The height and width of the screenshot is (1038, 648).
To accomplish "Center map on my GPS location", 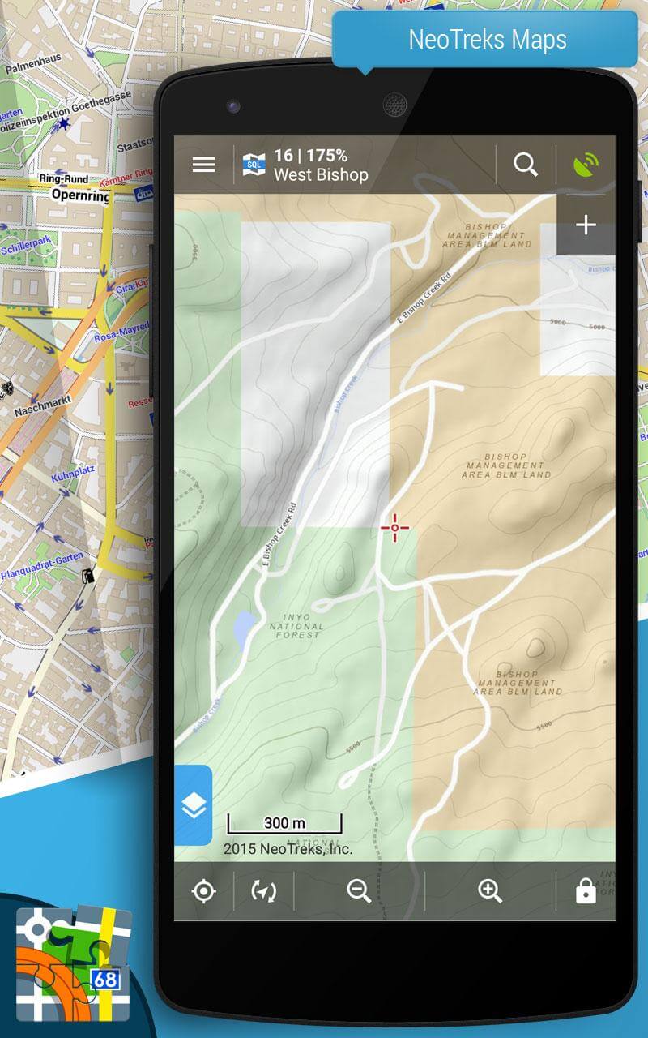I will coord(203,892).
